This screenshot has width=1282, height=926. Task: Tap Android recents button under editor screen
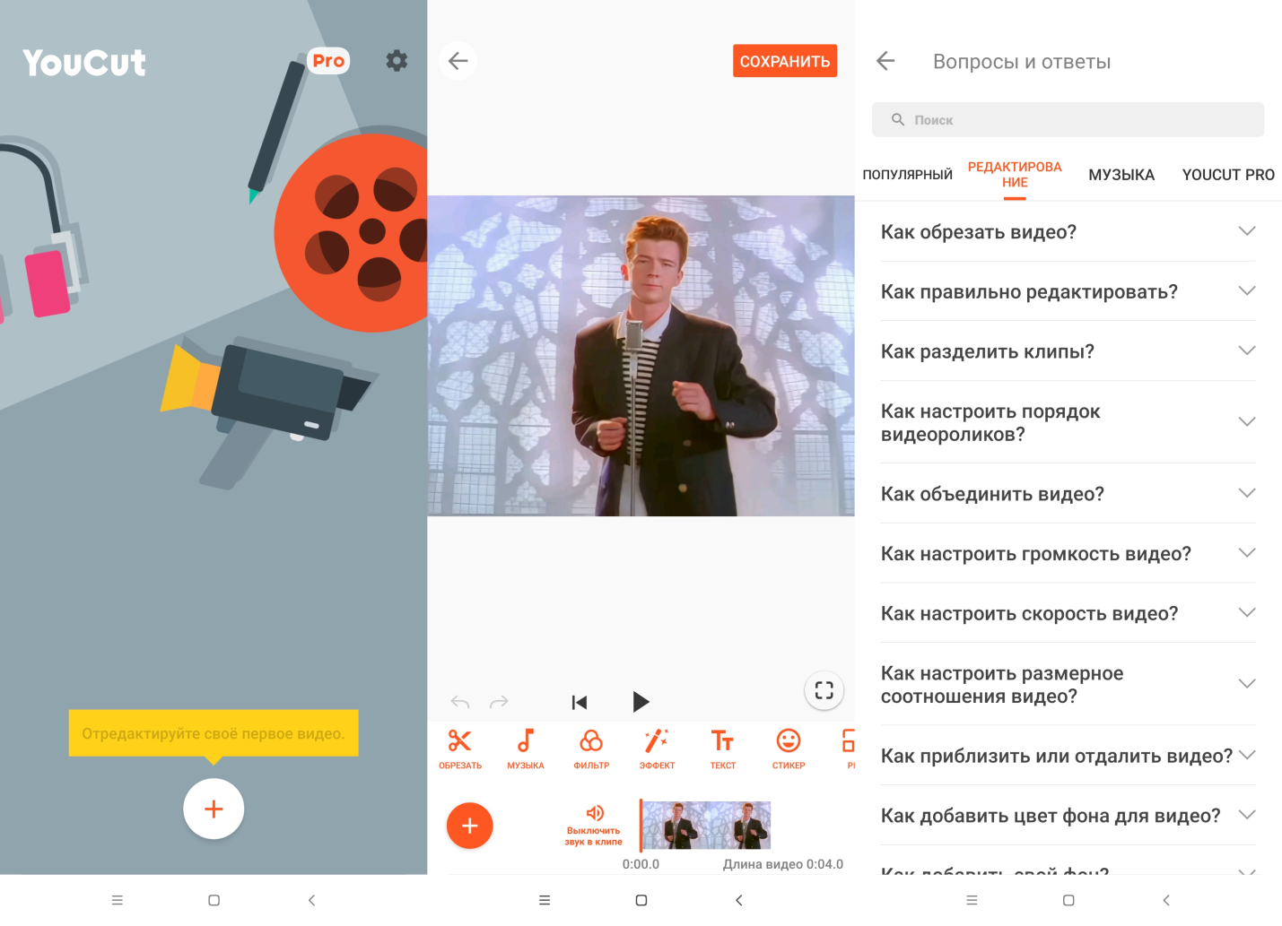tap(544, 900)
